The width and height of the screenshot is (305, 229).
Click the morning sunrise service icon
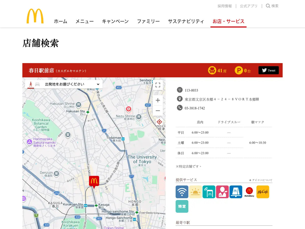[195, 192]
